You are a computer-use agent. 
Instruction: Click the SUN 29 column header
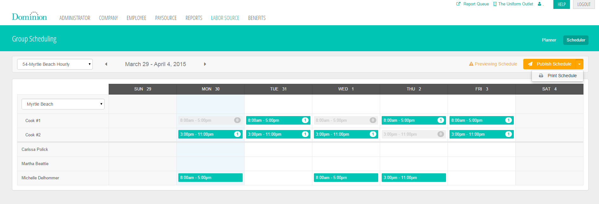point(143,89)
